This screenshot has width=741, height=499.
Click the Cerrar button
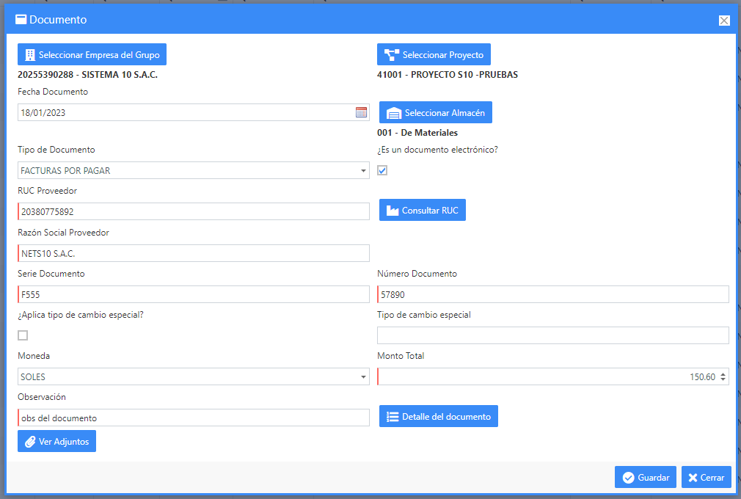pyautogui.click(x=706, y=477)
